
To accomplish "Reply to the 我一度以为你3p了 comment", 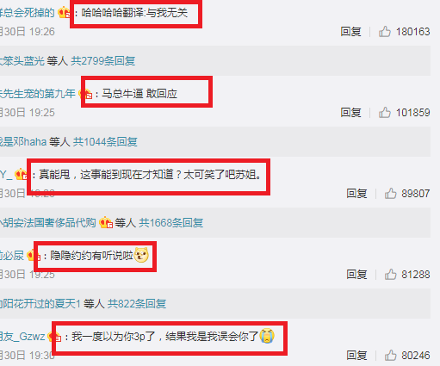I will click(x=356, y=356).
